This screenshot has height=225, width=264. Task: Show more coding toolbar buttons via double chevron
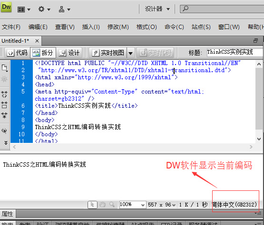(6, 143)
